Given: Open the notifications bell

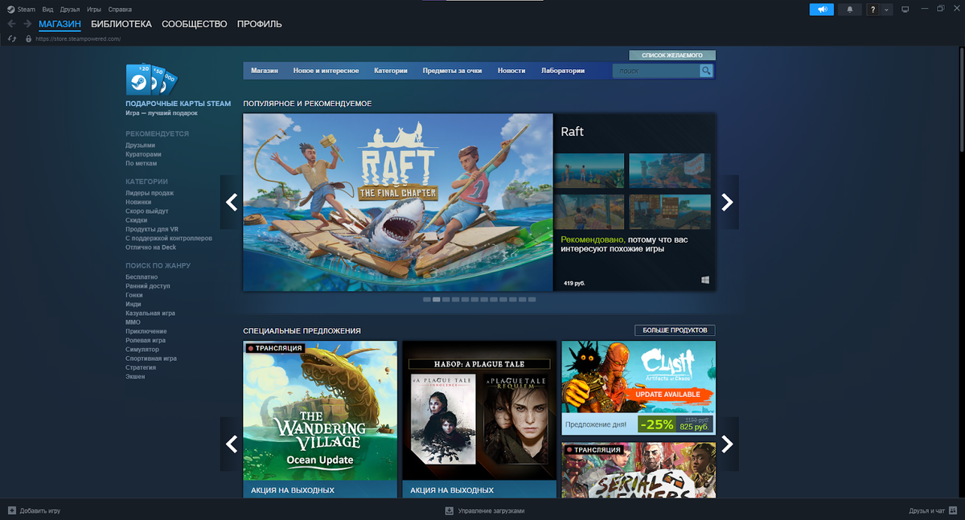Looking at the screenshot, I should (849, 10).
